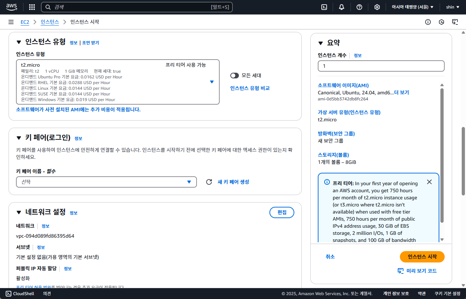Open the 아시아 태평양 (서울) region dropdown

click(x=412, y=7)
